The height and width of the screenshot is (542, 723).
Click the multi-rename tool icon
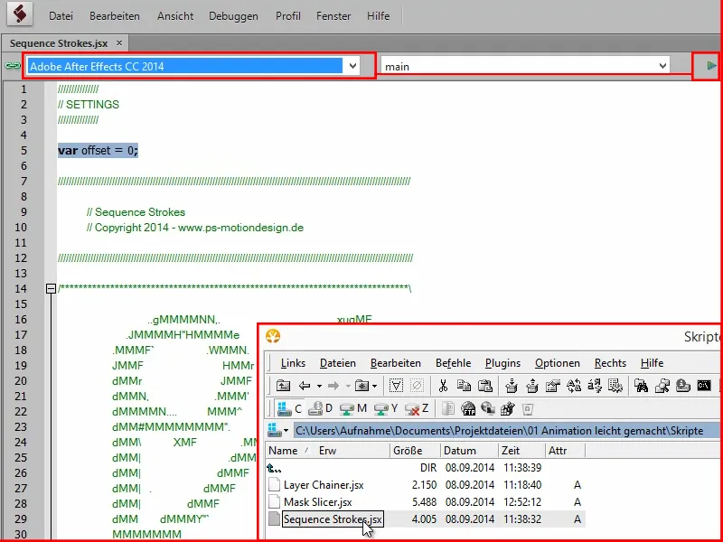coord(595,386)
